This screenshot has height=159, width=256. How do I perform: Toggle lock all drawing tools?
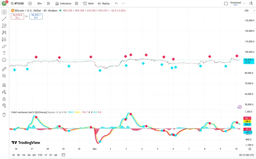[x=4, y=99]
